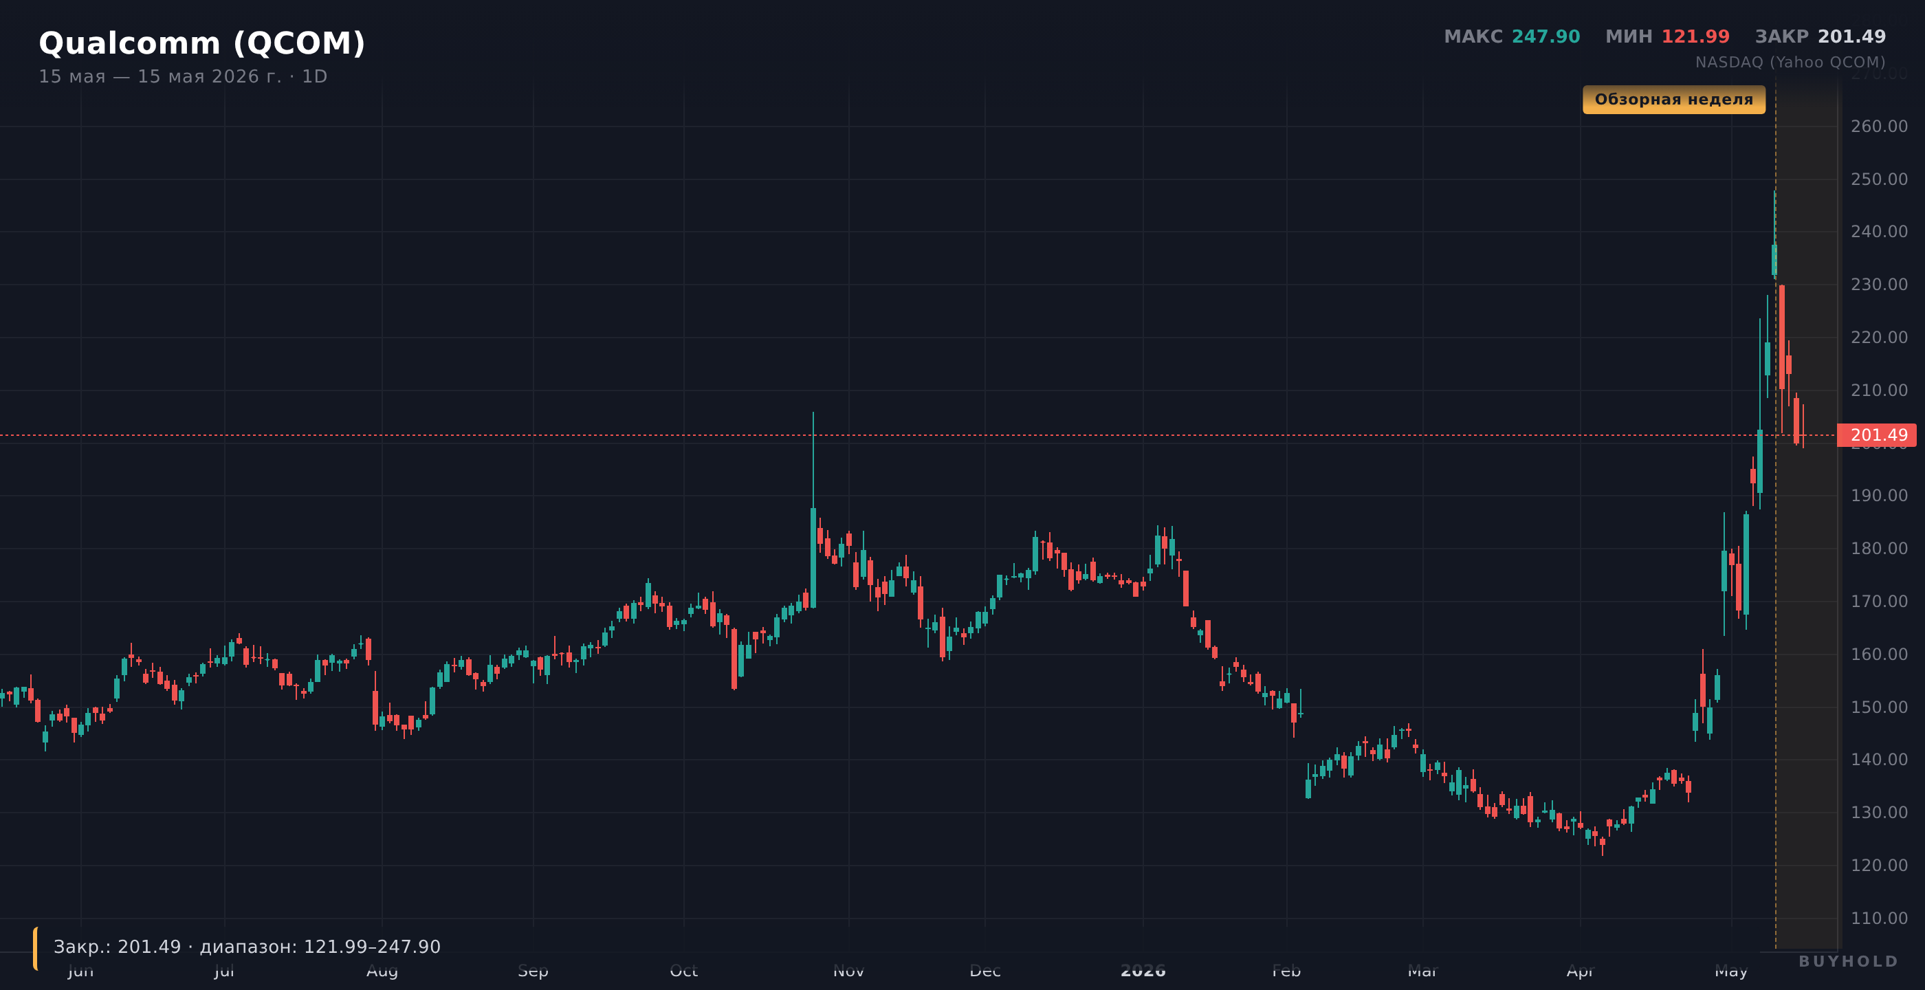Click the 250.00 price axis label
Image resolution: width=1925 pixels, height=990 pixels.
pos(1879,179)
